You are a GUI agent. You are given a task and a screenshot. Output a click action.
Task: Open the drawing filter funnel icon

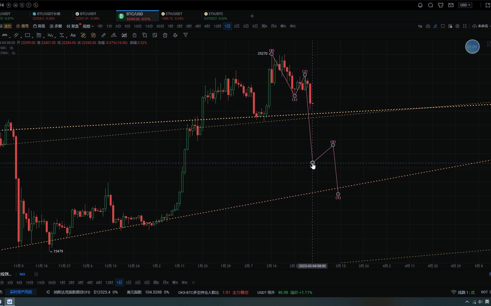[186, 35]
